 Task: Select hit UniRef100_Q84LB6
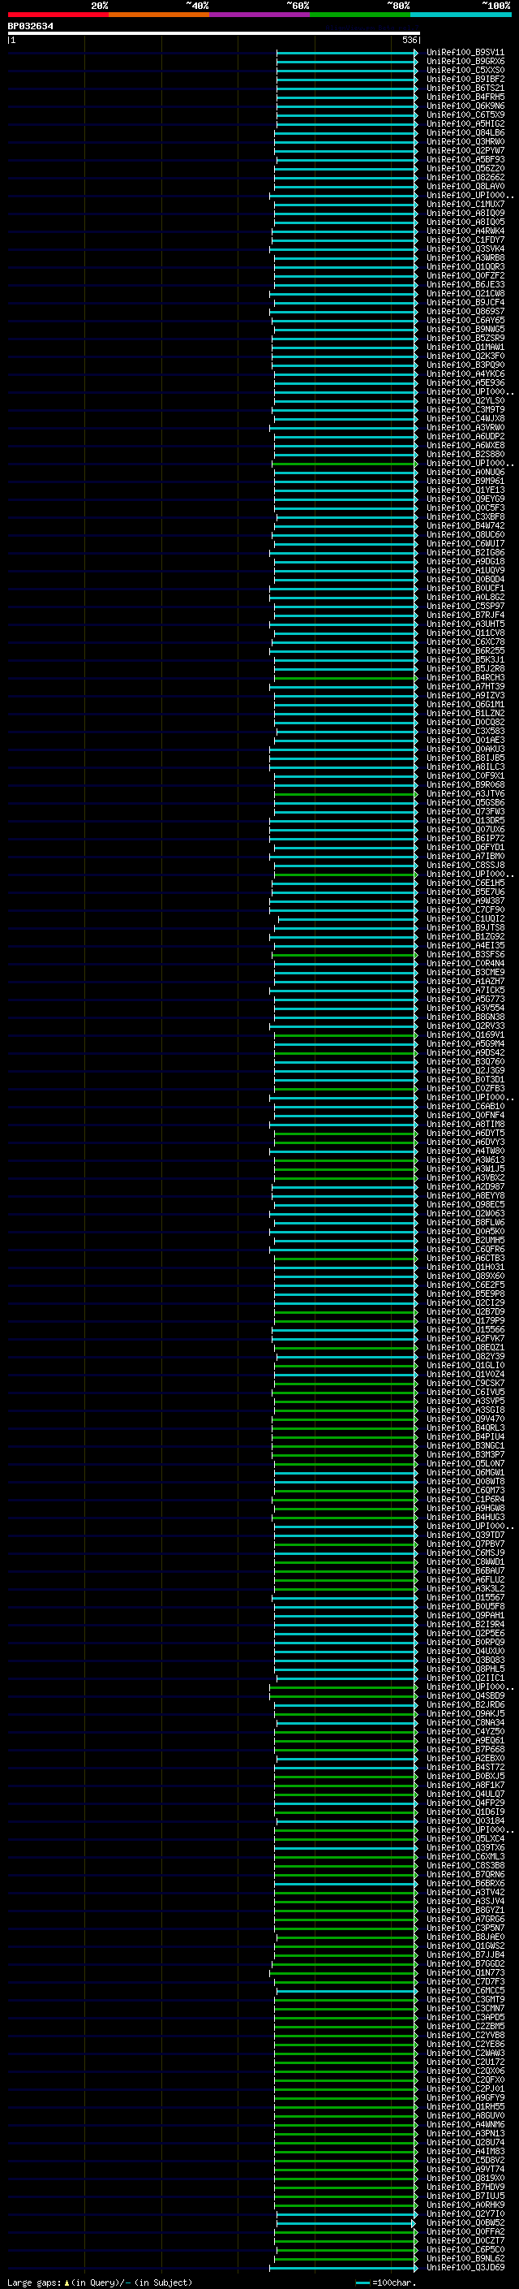[x=465, y=132]
